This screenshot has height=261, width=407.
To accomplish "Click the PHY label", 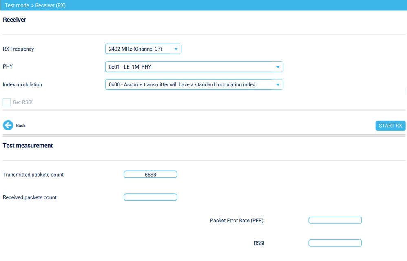I will point(8,66).
